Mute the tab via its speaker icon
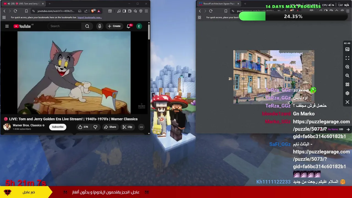Image resolution: width=352 pixels, height=198 pixels. 9,4
